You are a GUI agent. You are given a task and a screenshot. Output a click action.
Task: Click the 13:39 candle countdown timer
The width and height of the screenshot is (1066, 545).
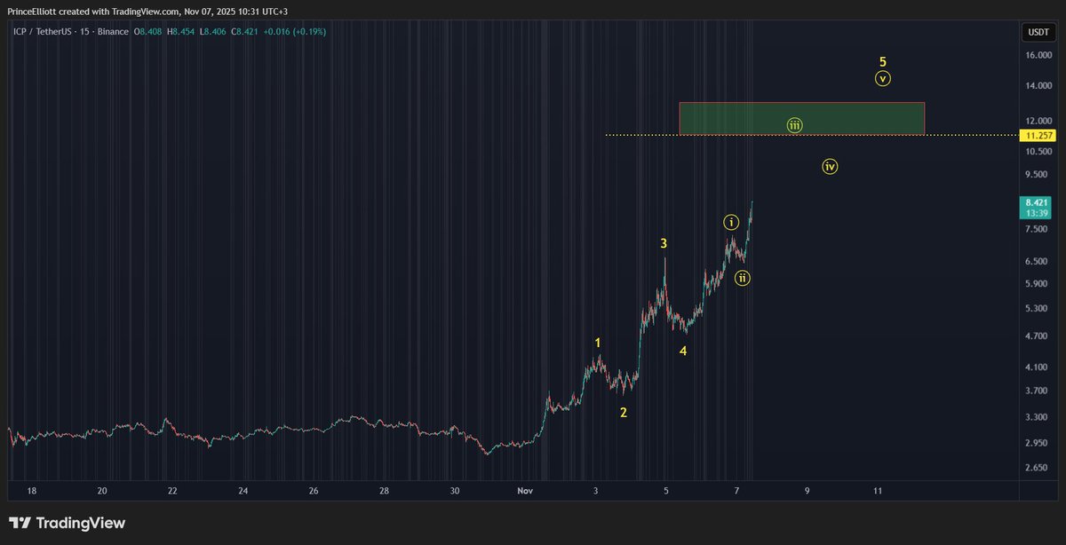pyautogui.click(x=1038, y=214)
